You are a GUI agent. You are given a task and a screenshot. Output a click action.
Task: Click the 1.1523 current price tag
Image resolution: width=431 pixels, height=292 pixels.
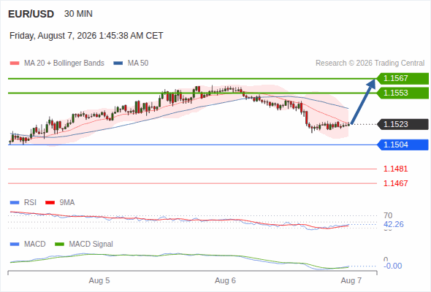[403, 124]
